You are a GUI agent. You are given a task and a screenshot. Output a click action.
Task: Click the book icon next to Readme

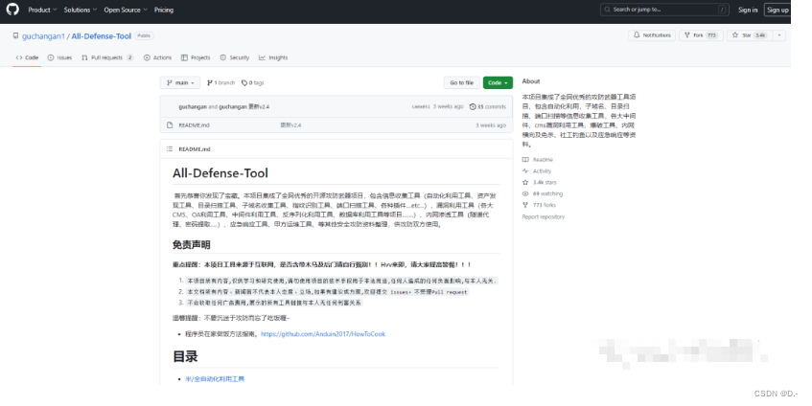pos(525,160)
